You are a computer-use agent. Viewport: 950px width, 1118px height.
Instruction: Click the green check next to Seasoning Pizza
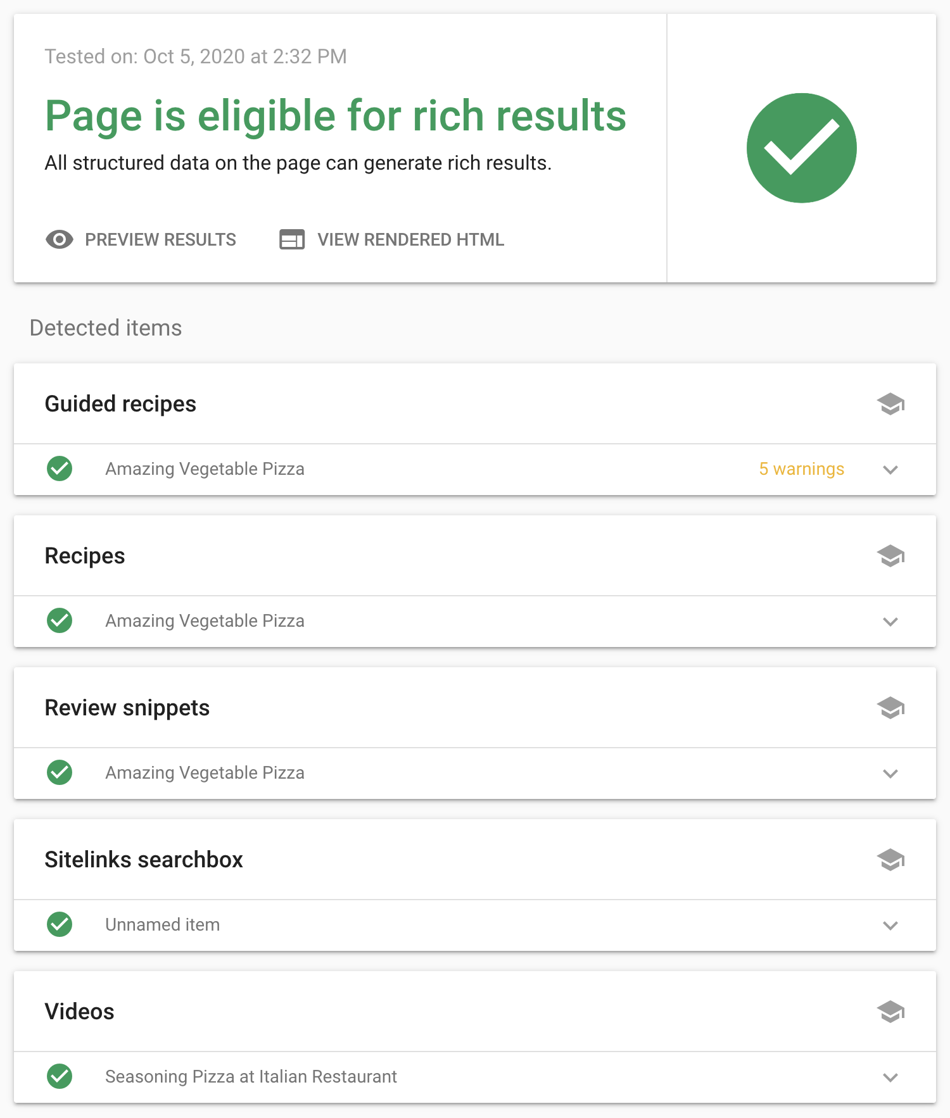click(x=60, y=1076)
